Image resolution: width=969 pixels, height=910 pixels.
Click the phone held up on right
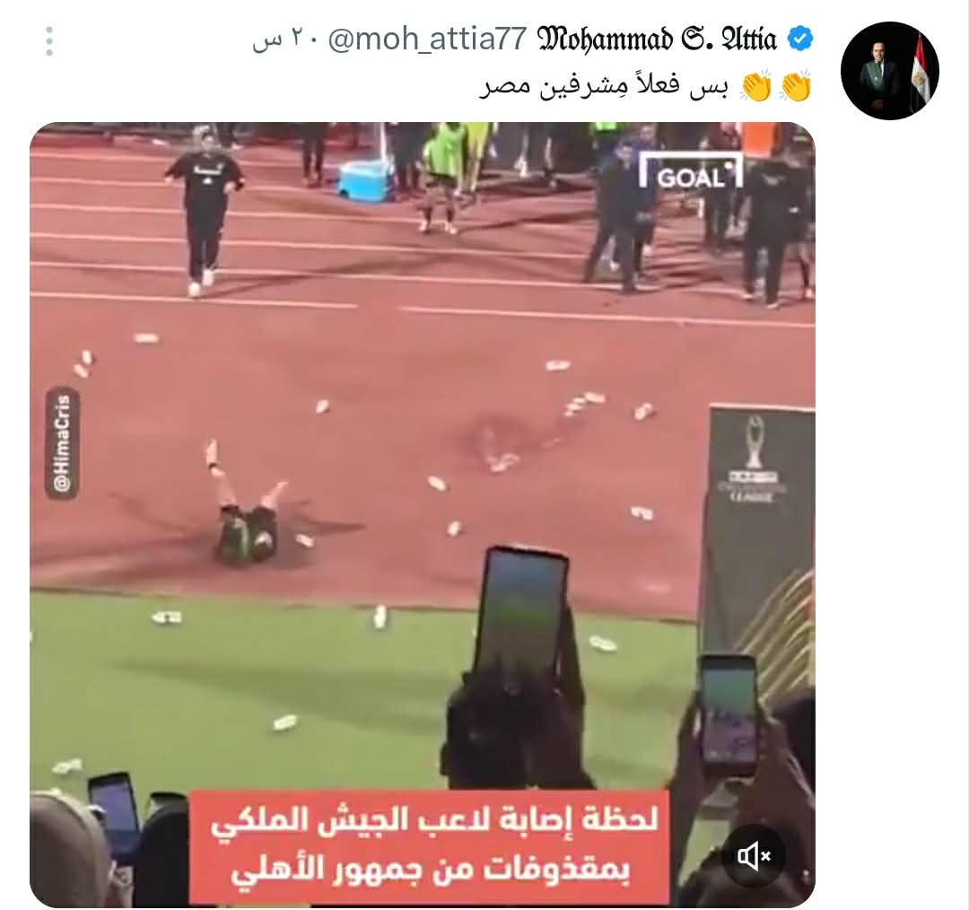coord(728,715)
